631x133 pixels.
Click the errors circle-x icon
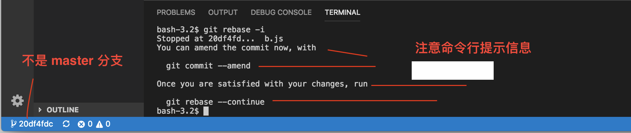click(x=81, y=124)
